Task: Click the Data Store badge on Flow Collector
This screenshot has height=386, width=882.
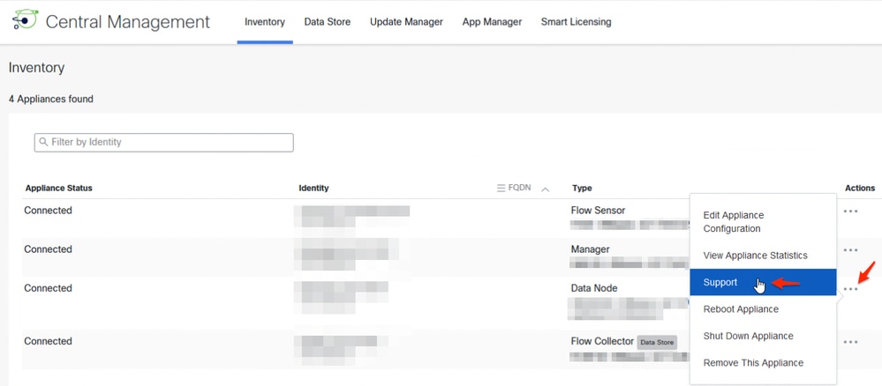Action: tap(657, 342)
